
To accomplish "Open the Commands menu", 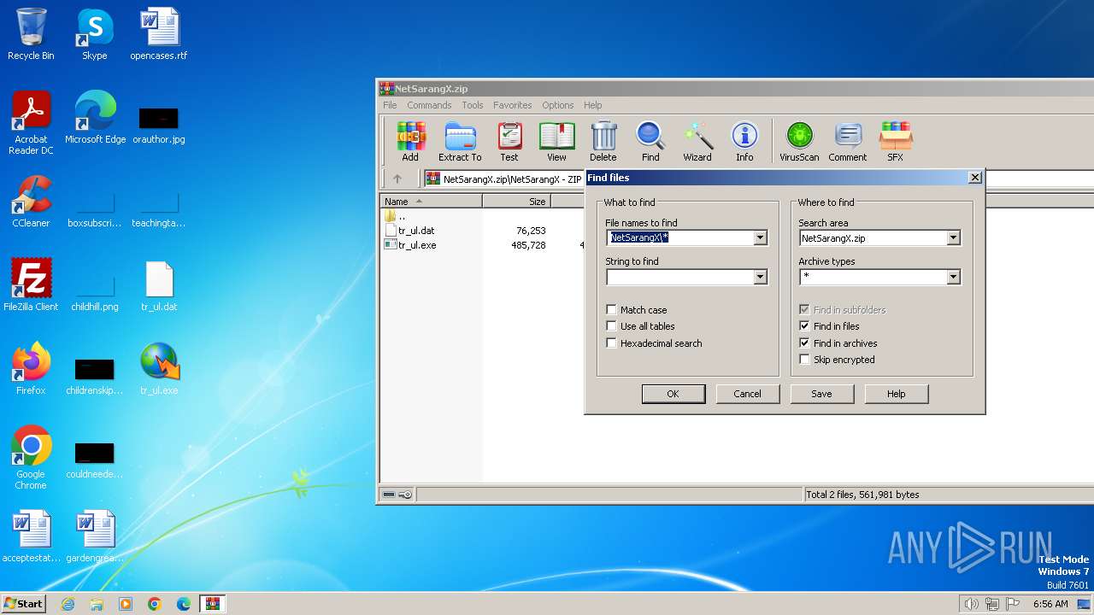I will coord(429,105).
